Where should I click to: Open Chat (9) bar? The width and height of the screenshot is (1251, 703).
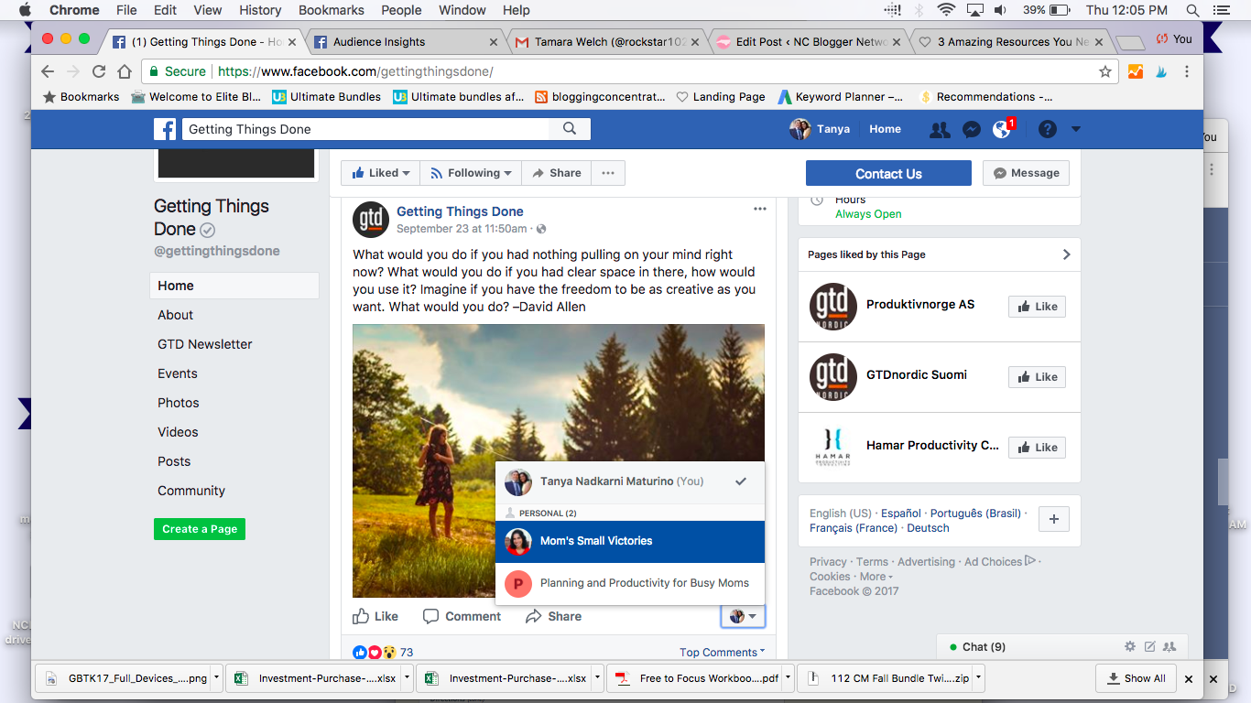(x=984, y=647)
